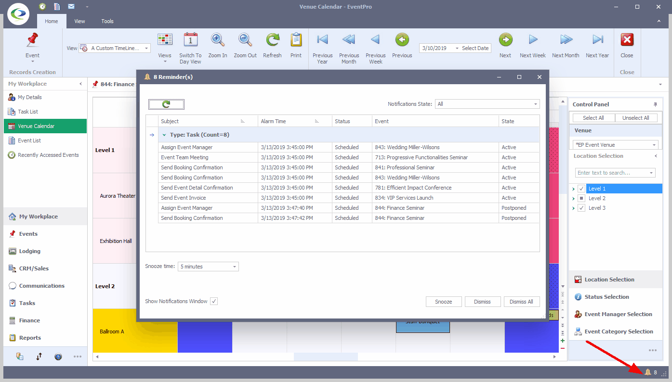Screen dimensions: 672x382
Task: Toggle Show Notifications Window checkbox
Action: click(x=214, y=301)
